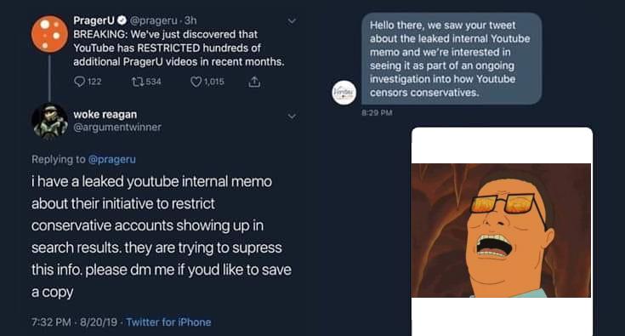Open the Hank Hill image in the DM
Image resolution: width=625 pixels, height=336 pixels.
coord(502,231)
